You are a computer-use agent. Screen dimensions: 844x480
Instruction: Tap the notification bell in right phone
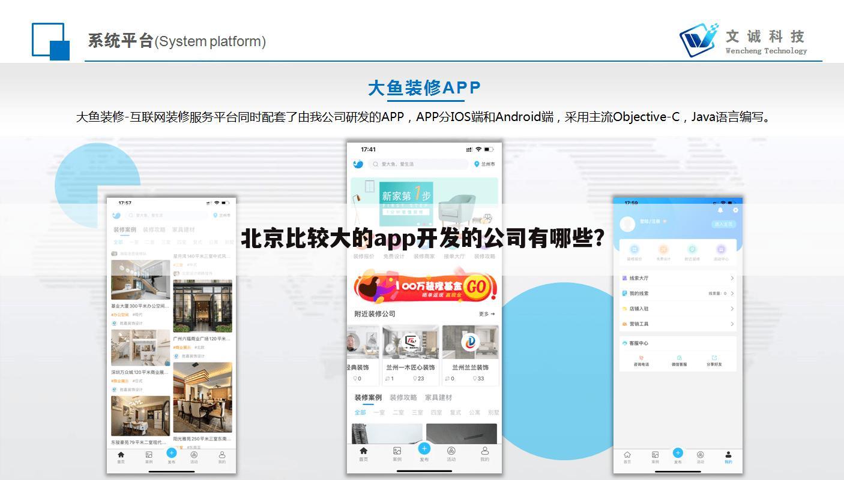pos(720,210)
